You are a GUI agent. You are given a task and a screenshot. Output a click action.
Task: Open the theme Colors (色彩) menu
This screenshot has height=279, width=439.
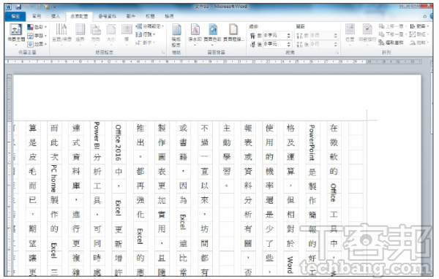click(37, 27)
